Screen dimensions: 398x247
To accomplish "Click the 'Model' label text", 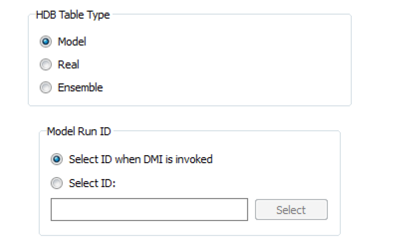I will [x=72, y=42].
